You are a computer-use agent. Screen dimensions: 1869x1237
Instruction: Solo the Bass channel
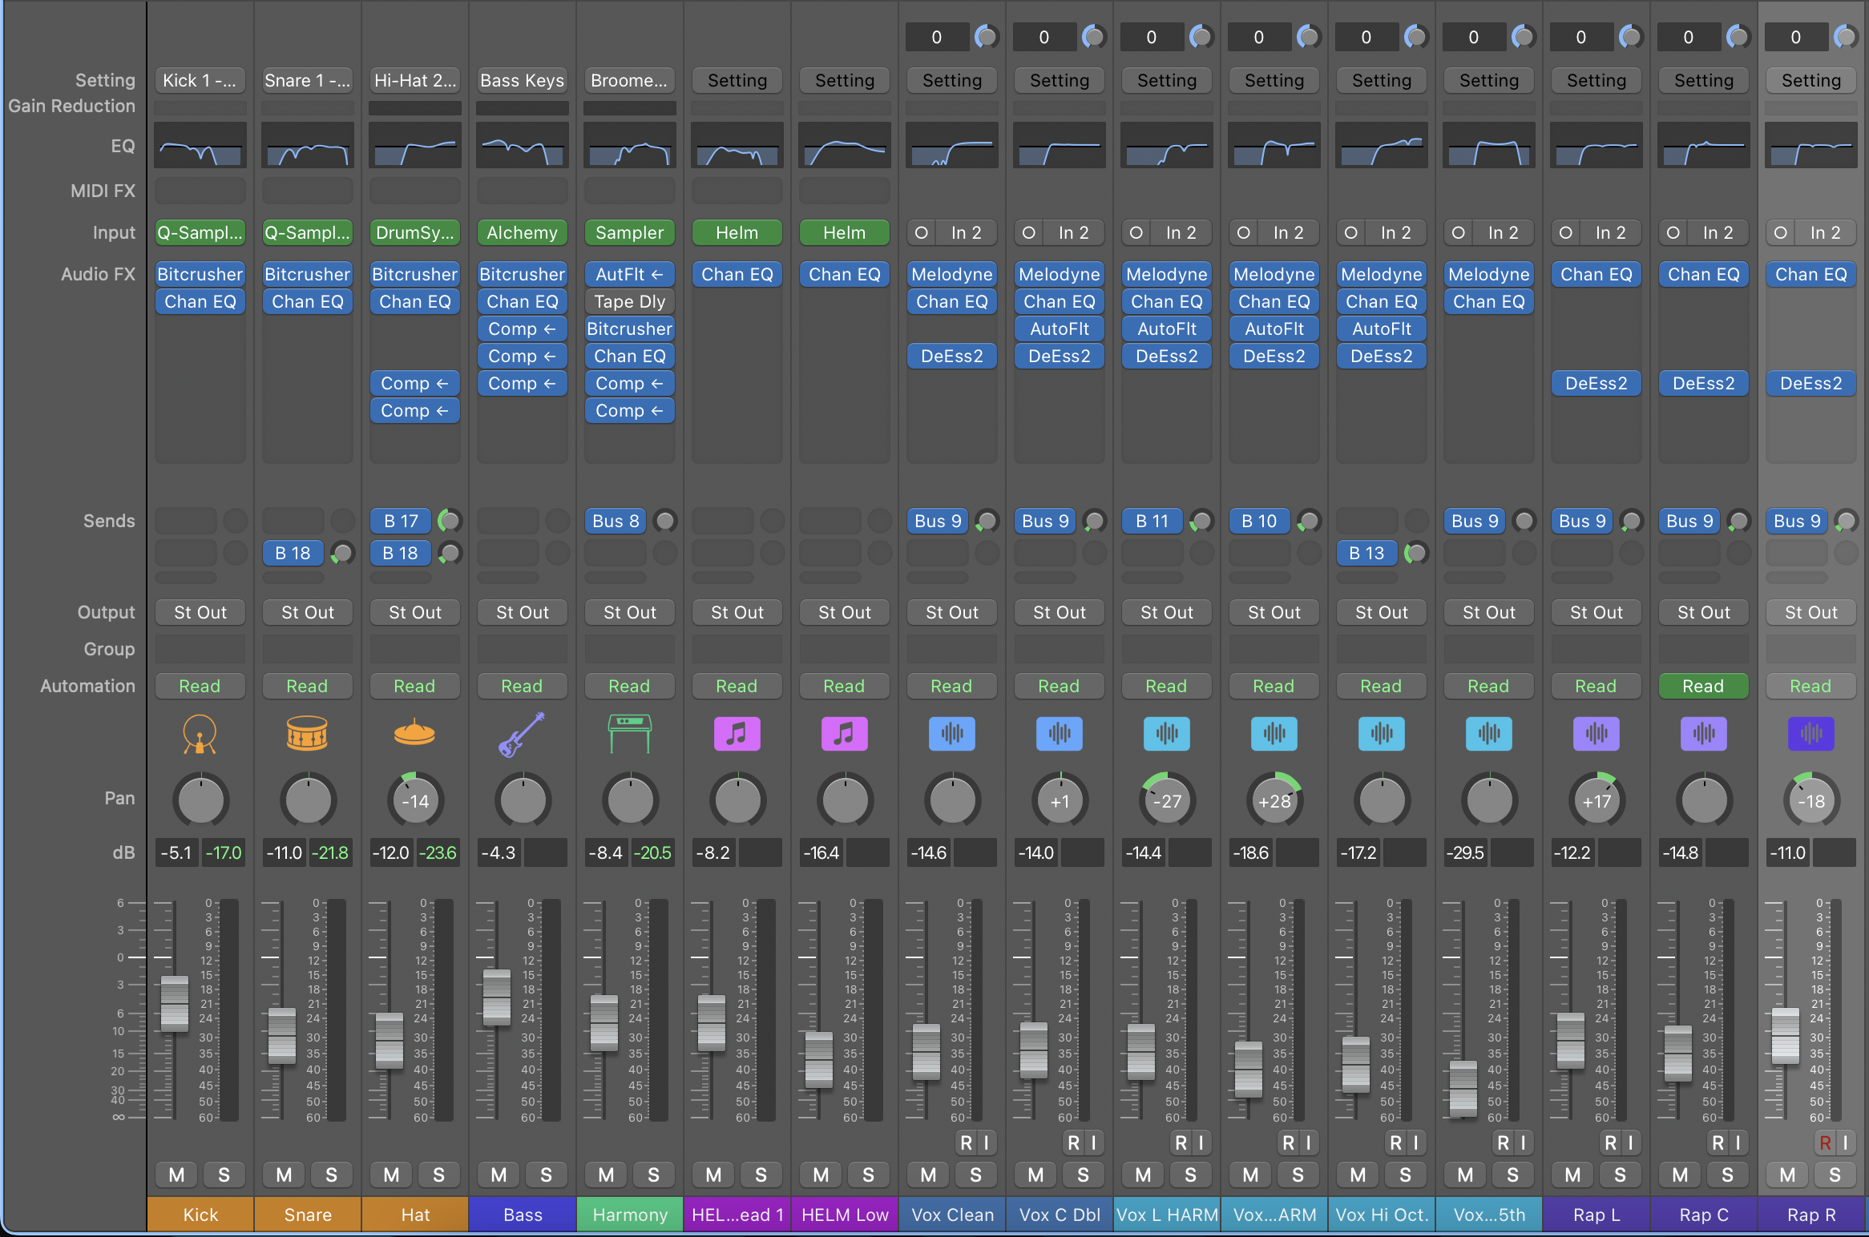click(546, 1175)
